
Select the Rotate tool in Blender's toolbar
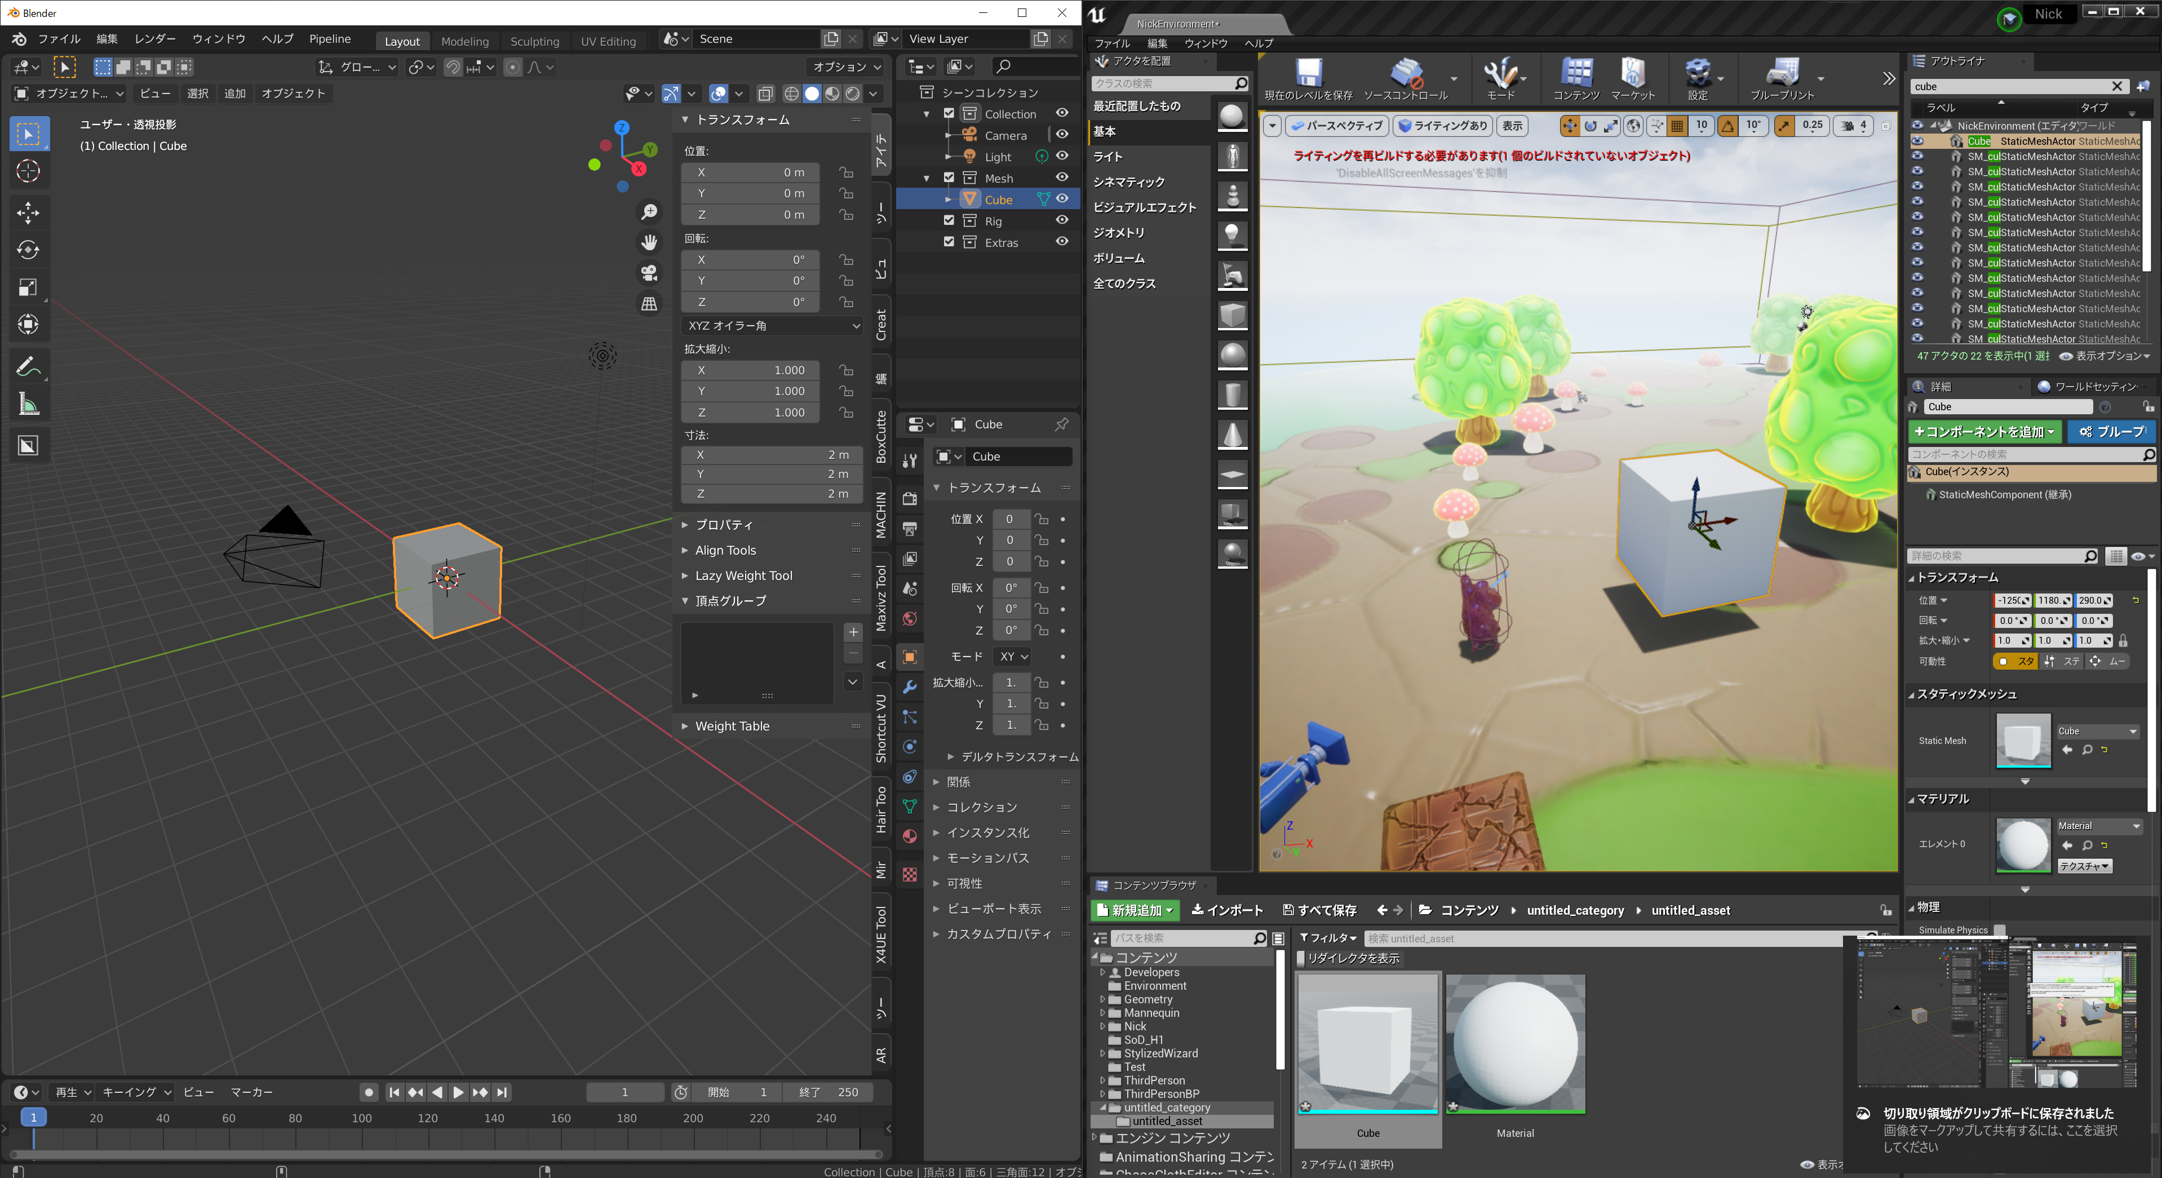pyautogui.click(x=29, y=250)
